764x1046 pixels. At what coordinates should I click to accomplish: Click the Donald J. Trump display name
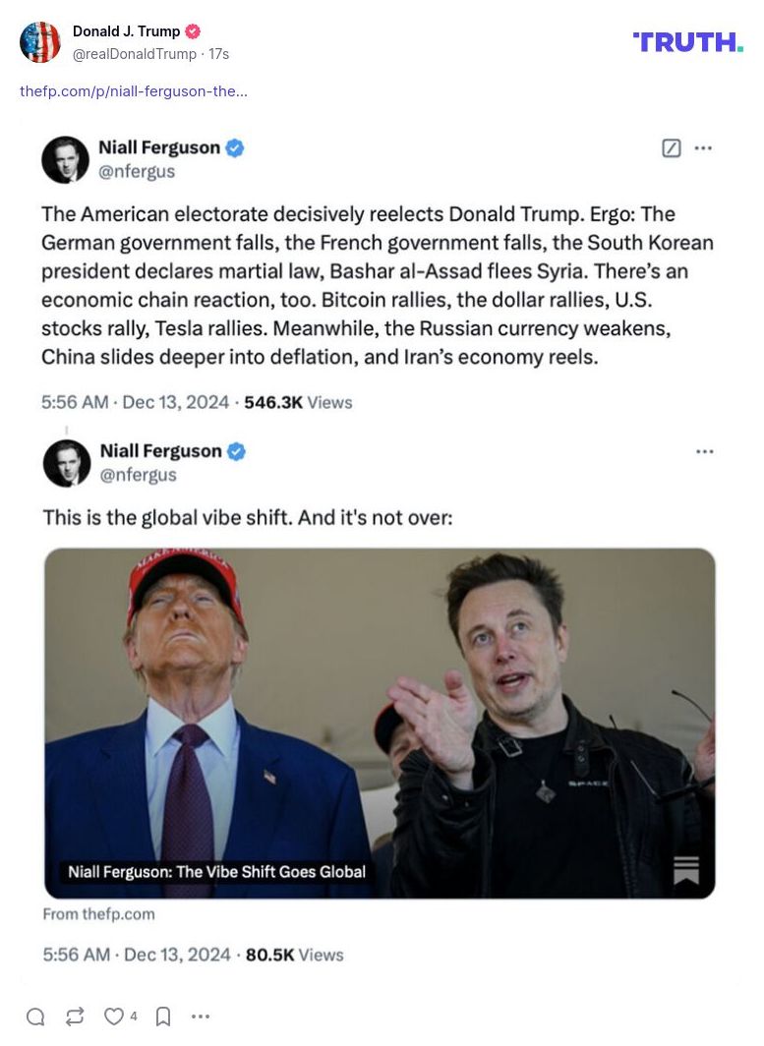pyautogui.click(x=126, y=31)
